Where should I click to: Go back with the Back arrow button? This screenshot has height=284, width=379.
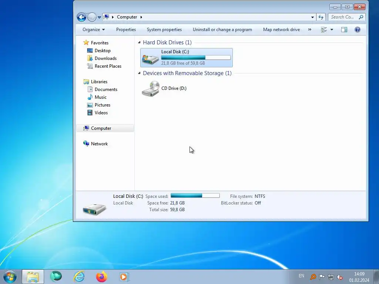coord(81,17)
